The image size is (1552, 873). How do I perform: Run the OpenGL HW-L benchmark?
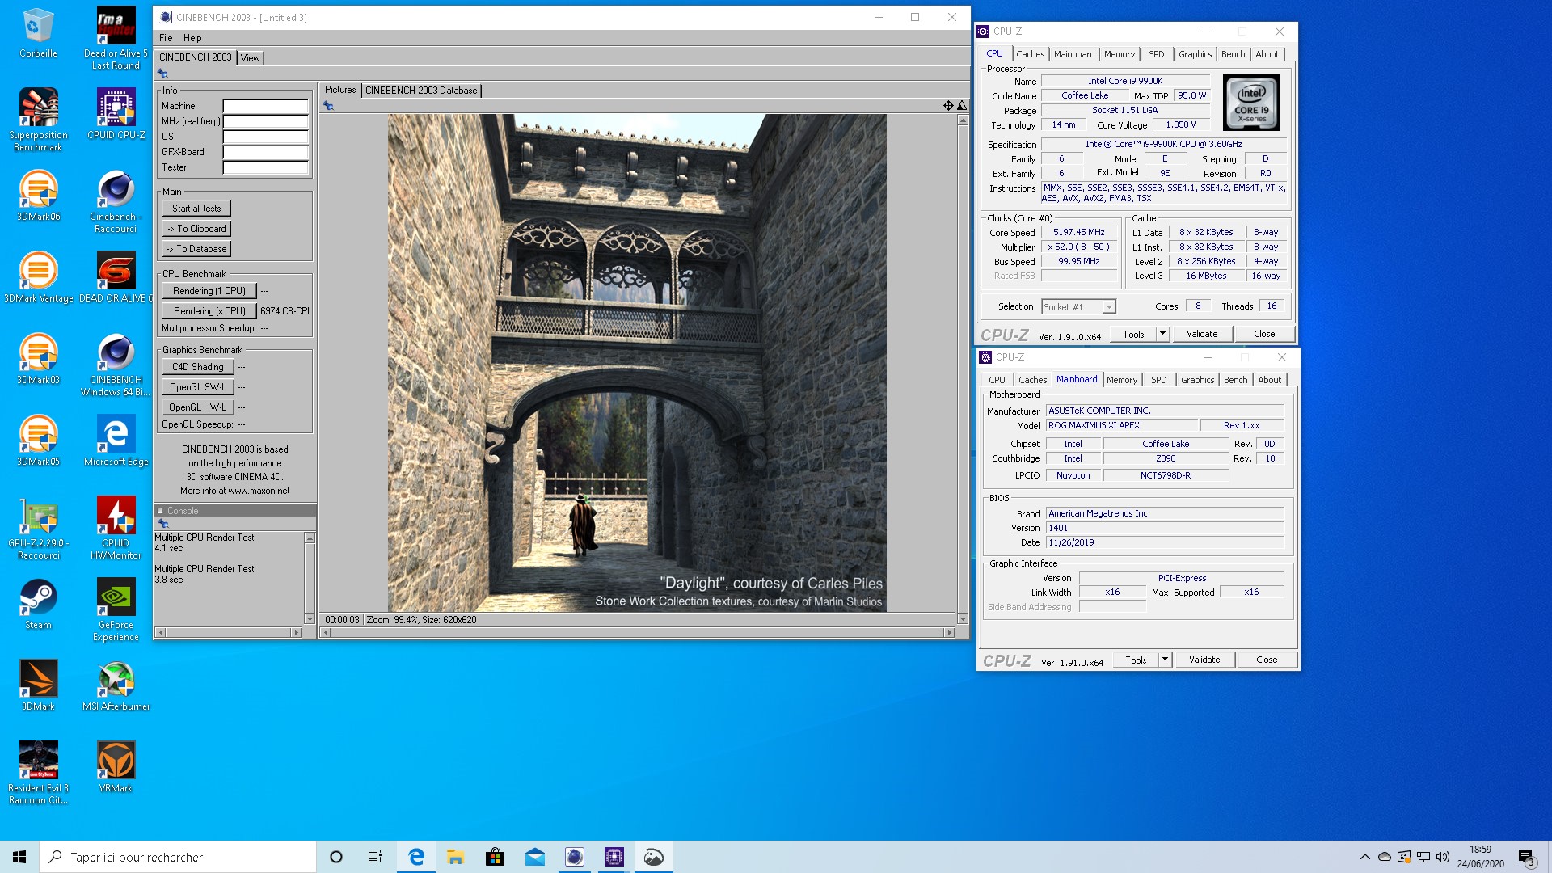click(x=198, y=407)
